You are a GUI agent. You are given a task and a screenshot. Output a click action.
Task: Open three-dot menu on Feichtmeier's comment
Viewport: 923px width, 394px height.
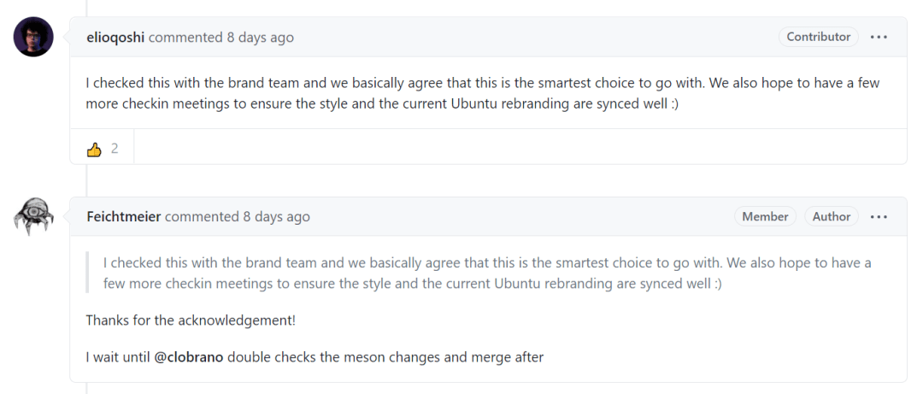pyautogui.click(x=879, y=217)
